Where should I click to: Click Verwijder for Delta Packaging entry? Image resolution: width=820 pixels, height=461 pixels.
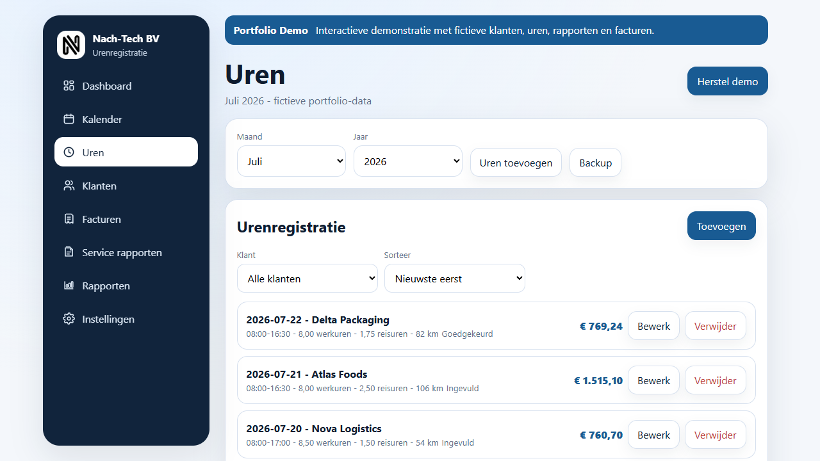click(x=716, y=326)
